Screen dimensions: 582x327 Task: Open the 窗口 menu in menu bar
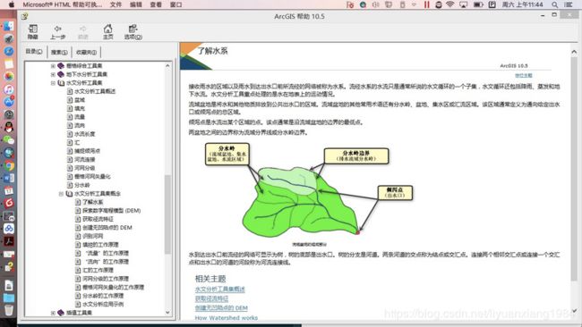coord(175,4)
